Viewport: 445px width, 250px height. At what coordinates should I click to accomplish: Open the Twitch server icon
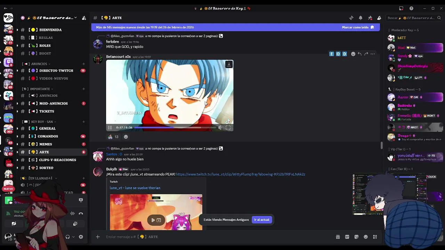(x=8, y=62)
